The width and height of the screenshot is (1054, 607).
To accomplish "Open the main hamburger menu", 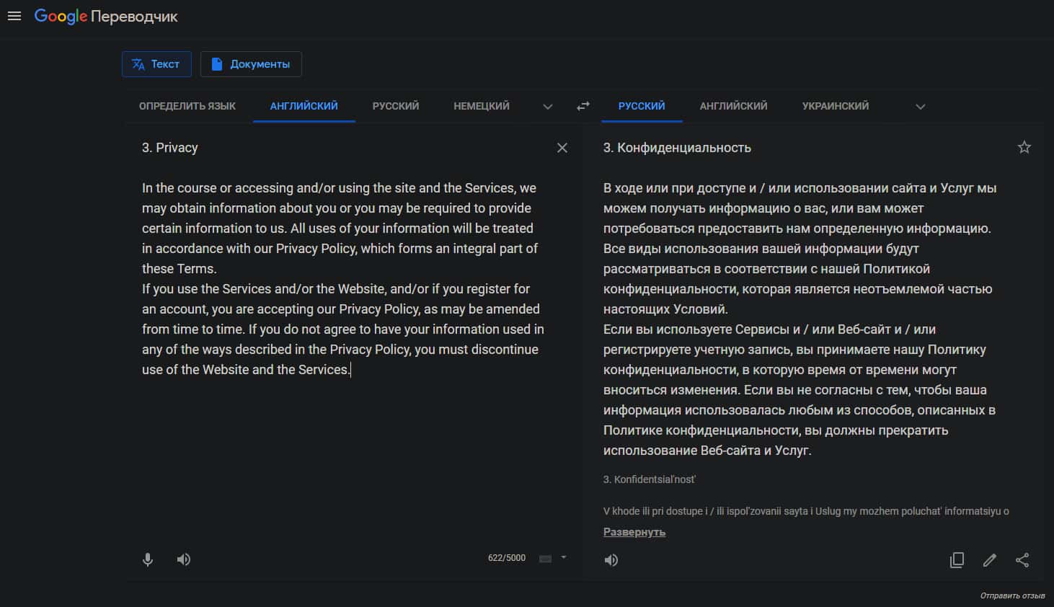I will [14, 16].
